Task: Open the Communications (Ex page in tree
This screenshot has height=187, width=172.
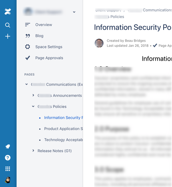Action: [x=57, y=84]
